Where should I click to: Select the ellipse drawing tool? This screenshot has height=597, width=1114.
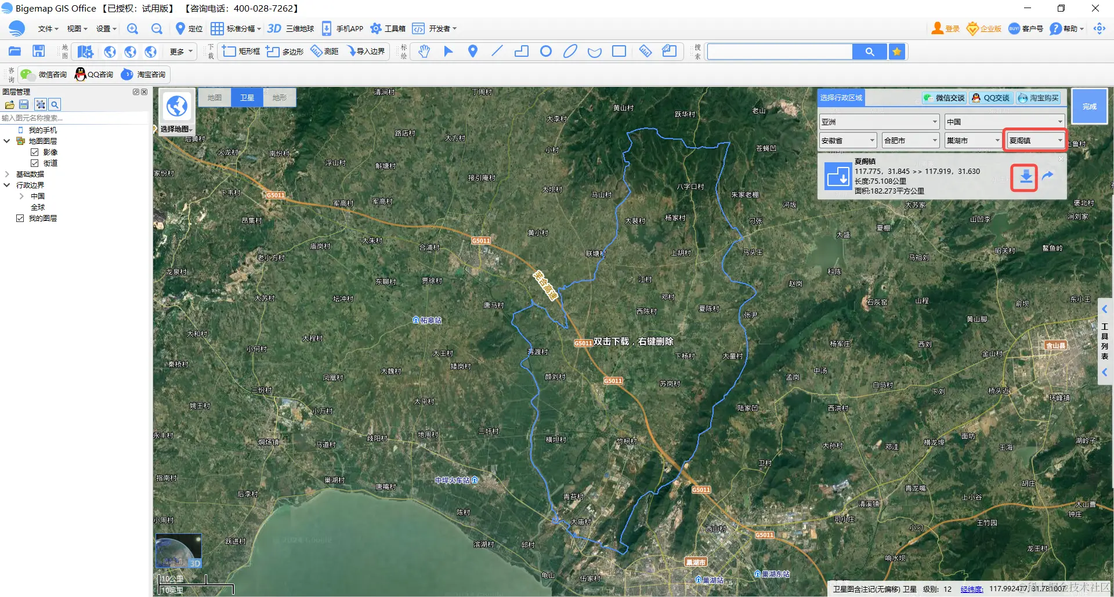570,52
